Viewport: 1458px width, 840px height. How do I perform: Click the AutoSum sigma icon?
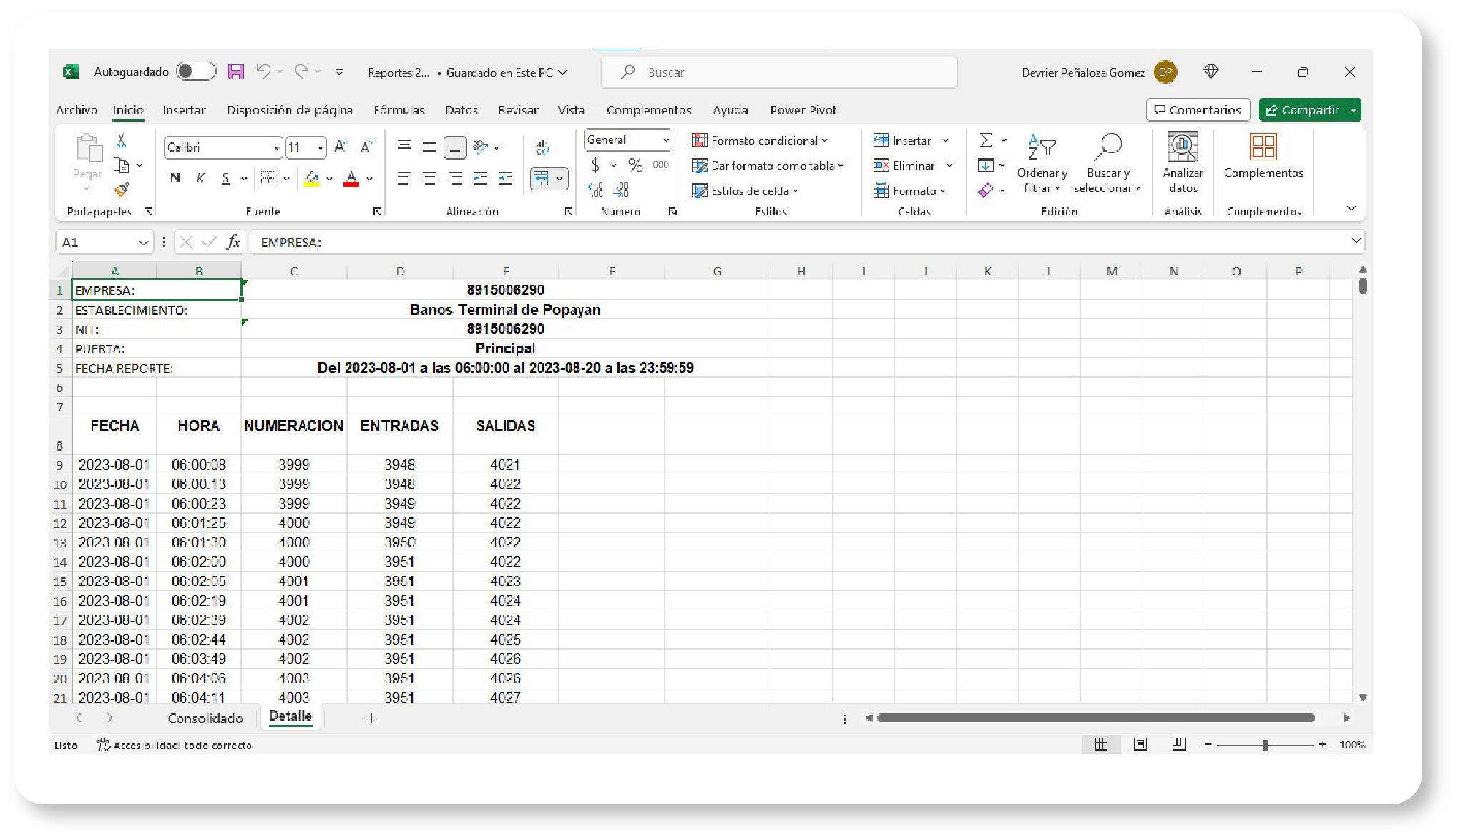[986, 140]
